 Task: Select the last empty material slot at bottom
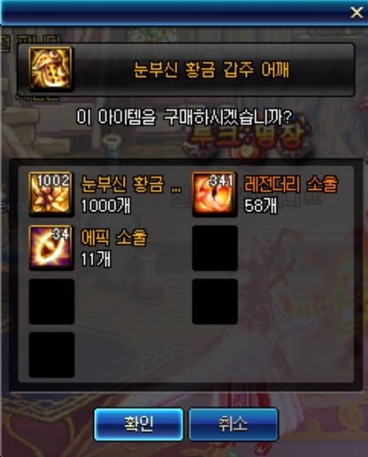pyautogui.click(x=52, y=354)
